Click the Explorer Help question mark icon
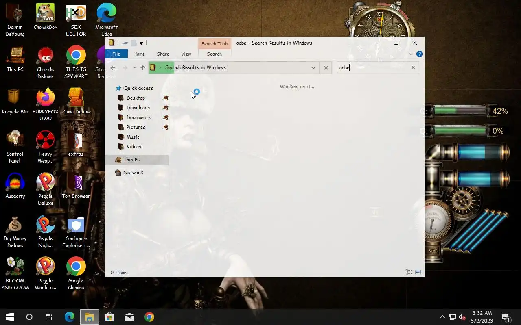This screenshot has height=325, width=521. [420, 54]
